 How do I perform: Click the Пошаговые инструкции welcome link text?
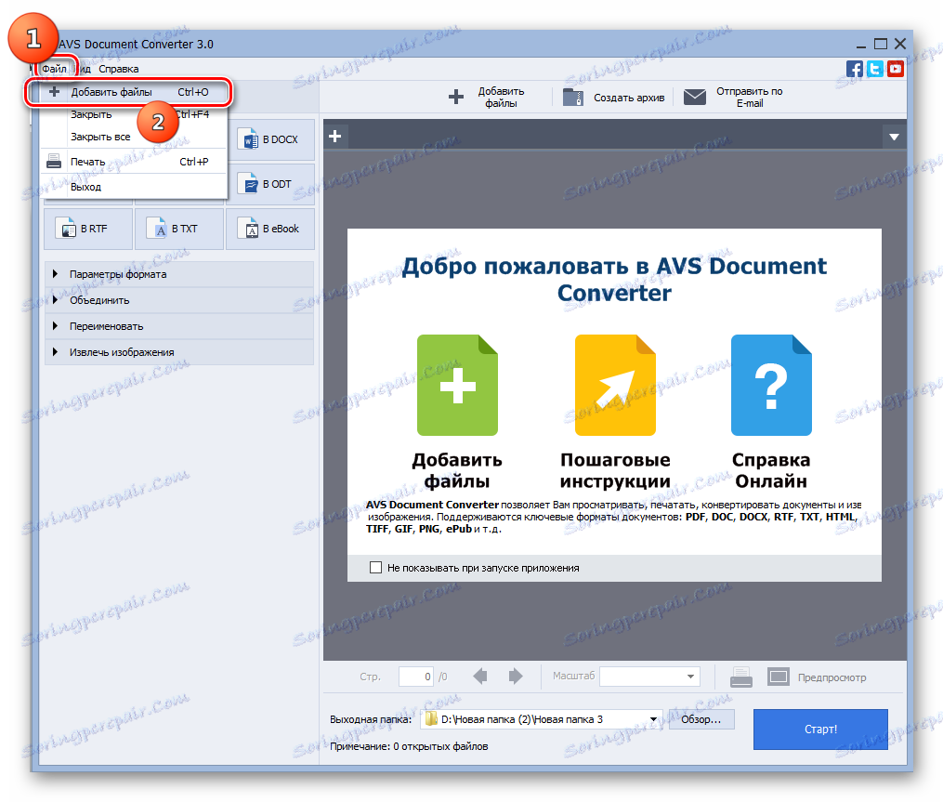tap(615, 470)
